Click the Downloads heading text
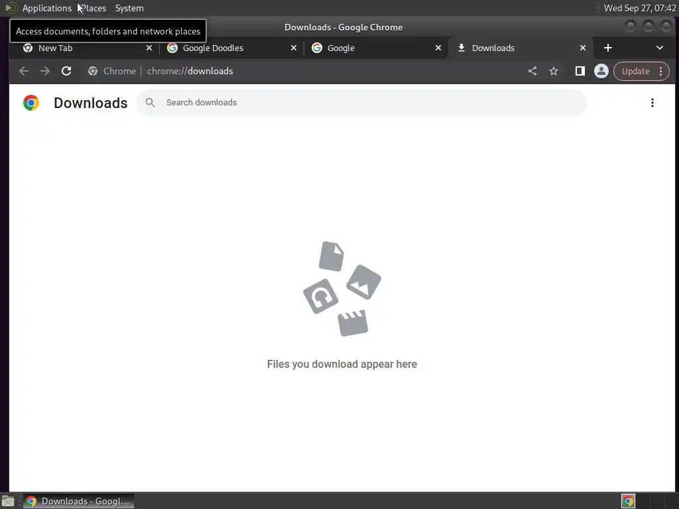This screenshot has width=679, height=509. tap(90, 103)
